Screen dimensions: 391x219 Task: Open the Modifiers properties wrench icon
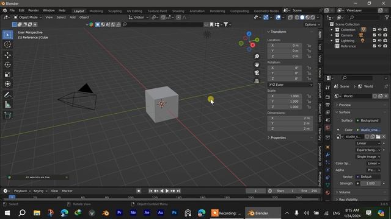point(327,155)
